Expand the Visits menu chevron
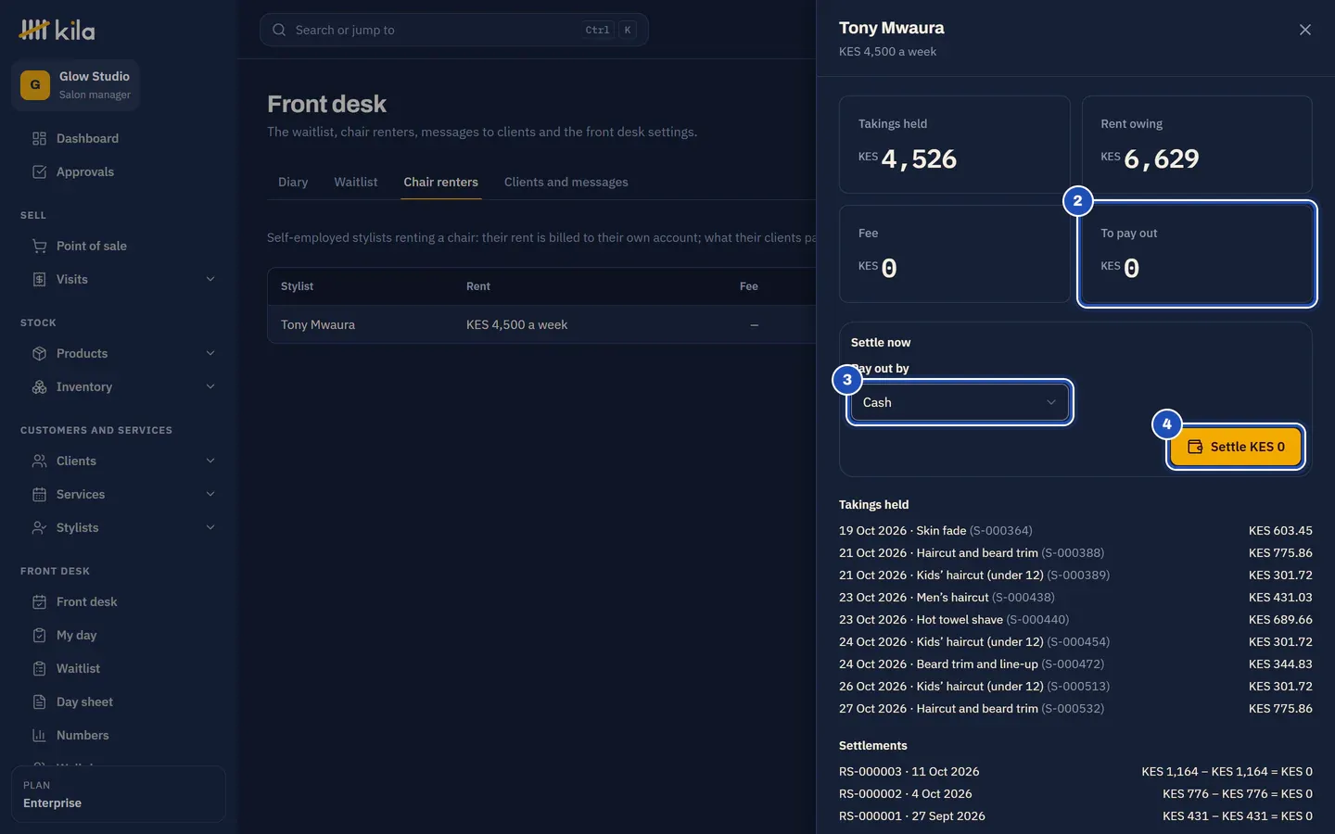This screenshot has width=1335, height=834. 210,280
